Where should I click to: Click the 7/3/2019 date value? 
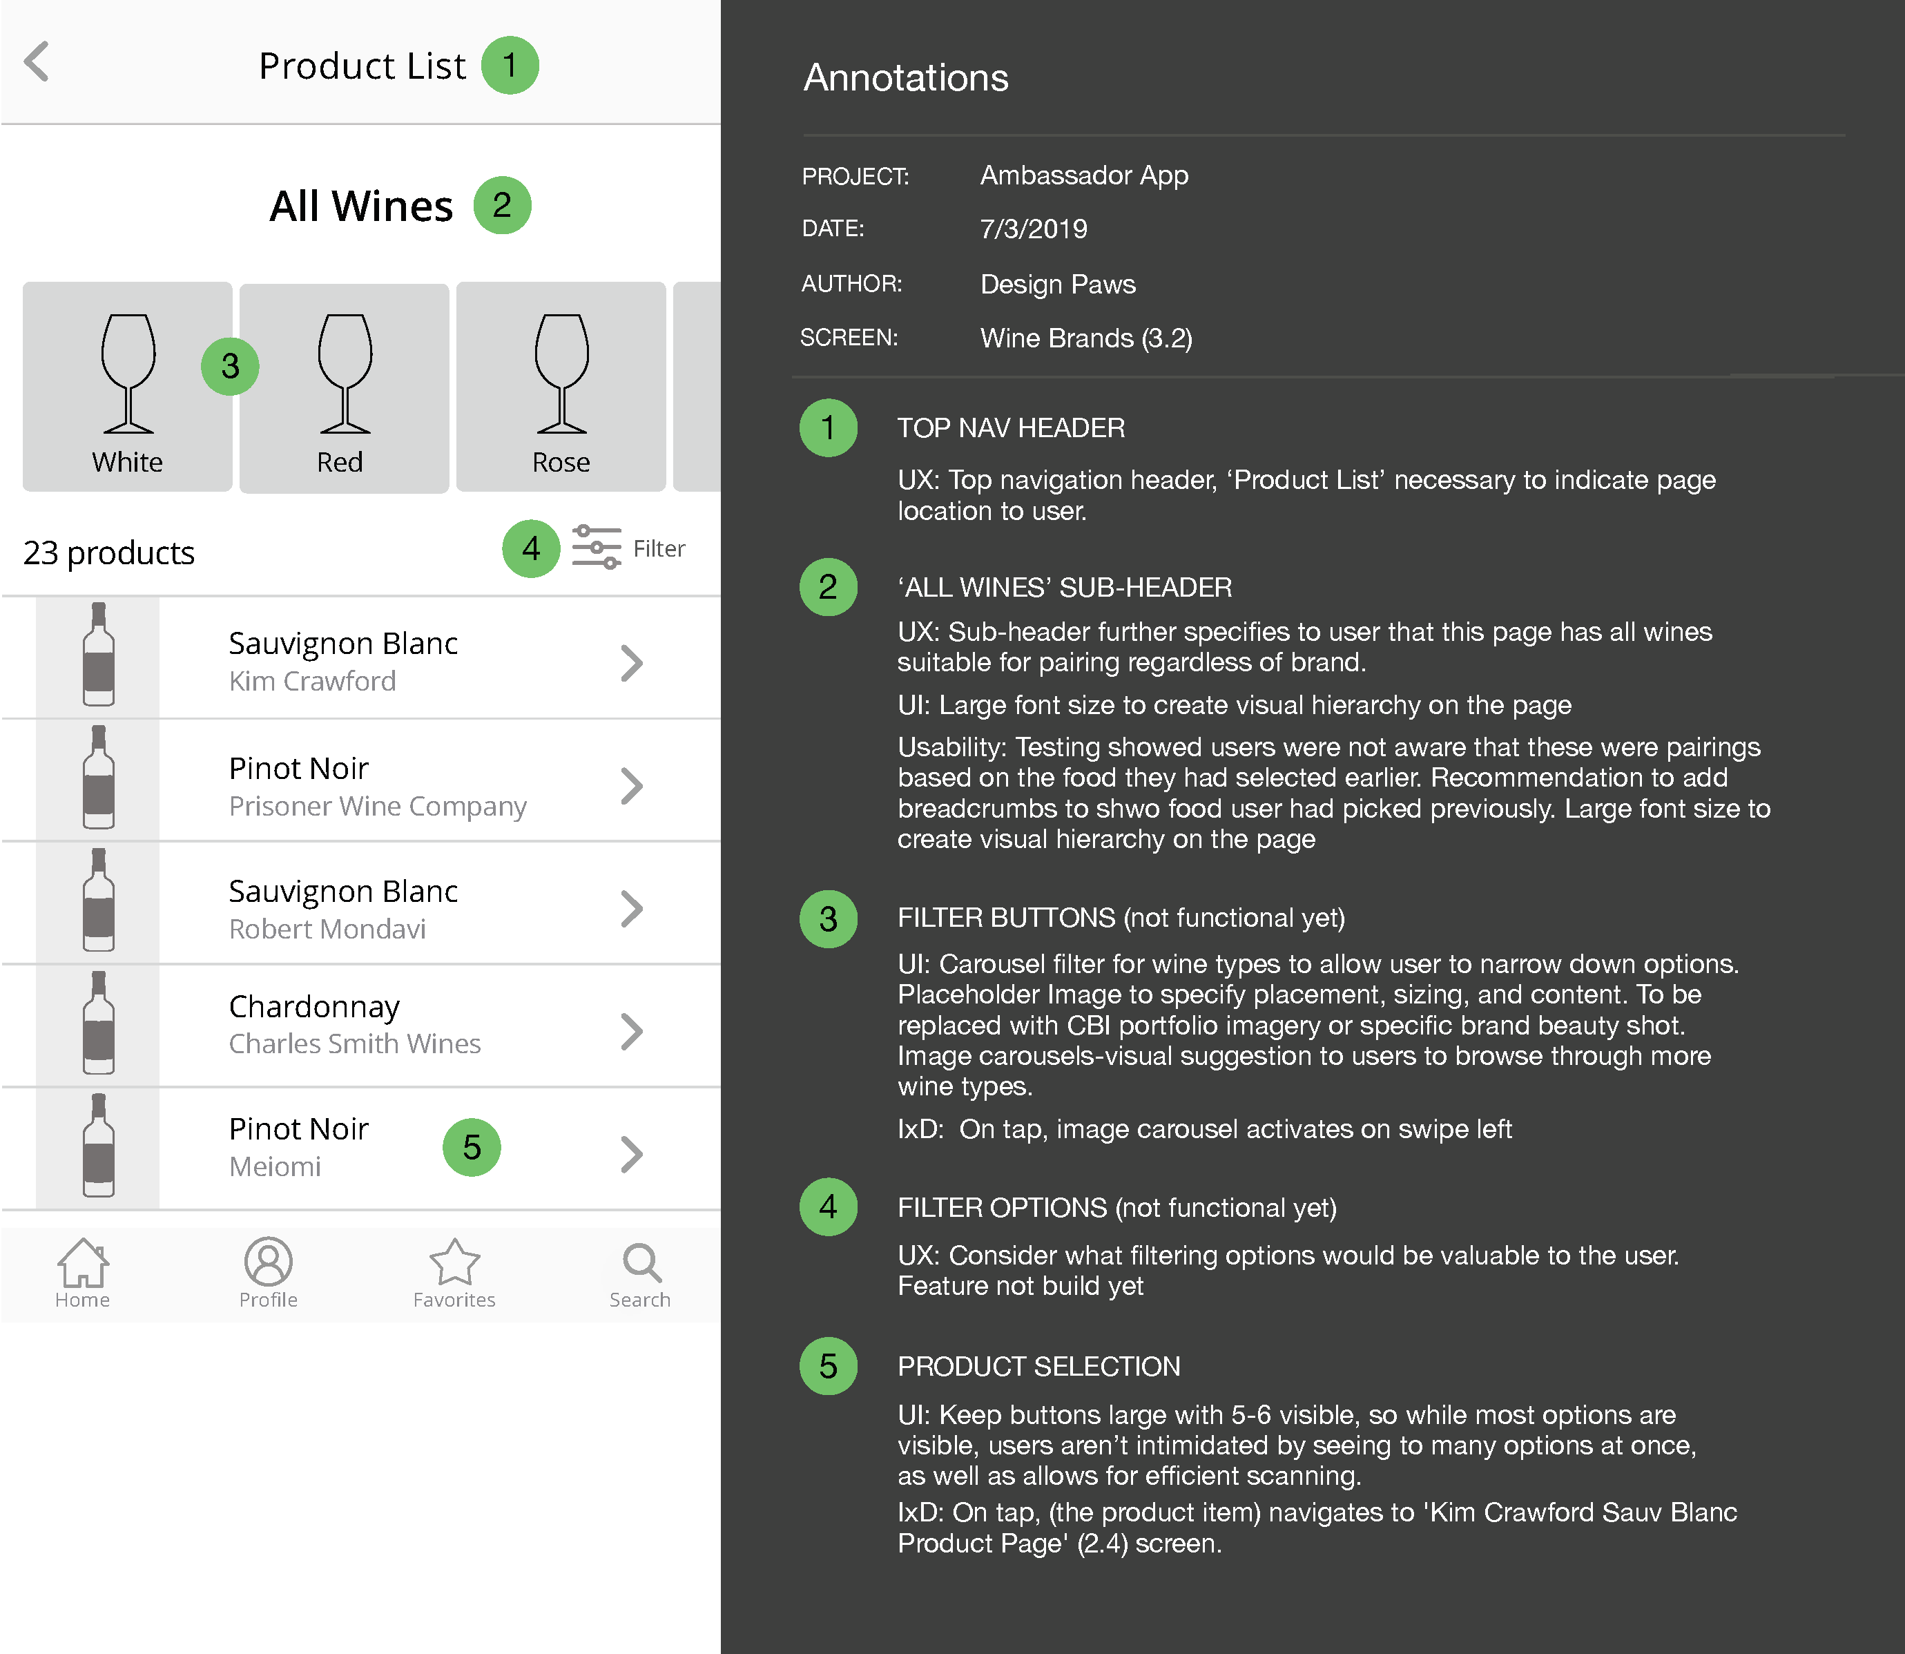pos(1033,229)
